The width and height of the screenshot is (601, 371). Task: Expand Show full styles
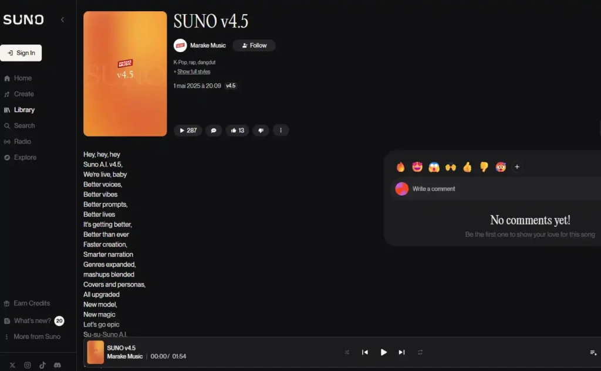click(193, 72)
